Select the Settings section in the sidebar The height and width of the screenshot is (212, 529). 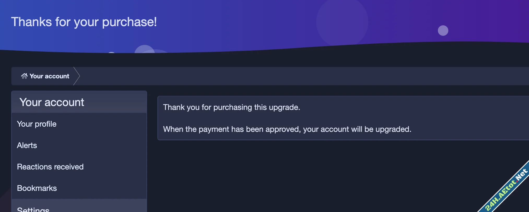(33, 209)
